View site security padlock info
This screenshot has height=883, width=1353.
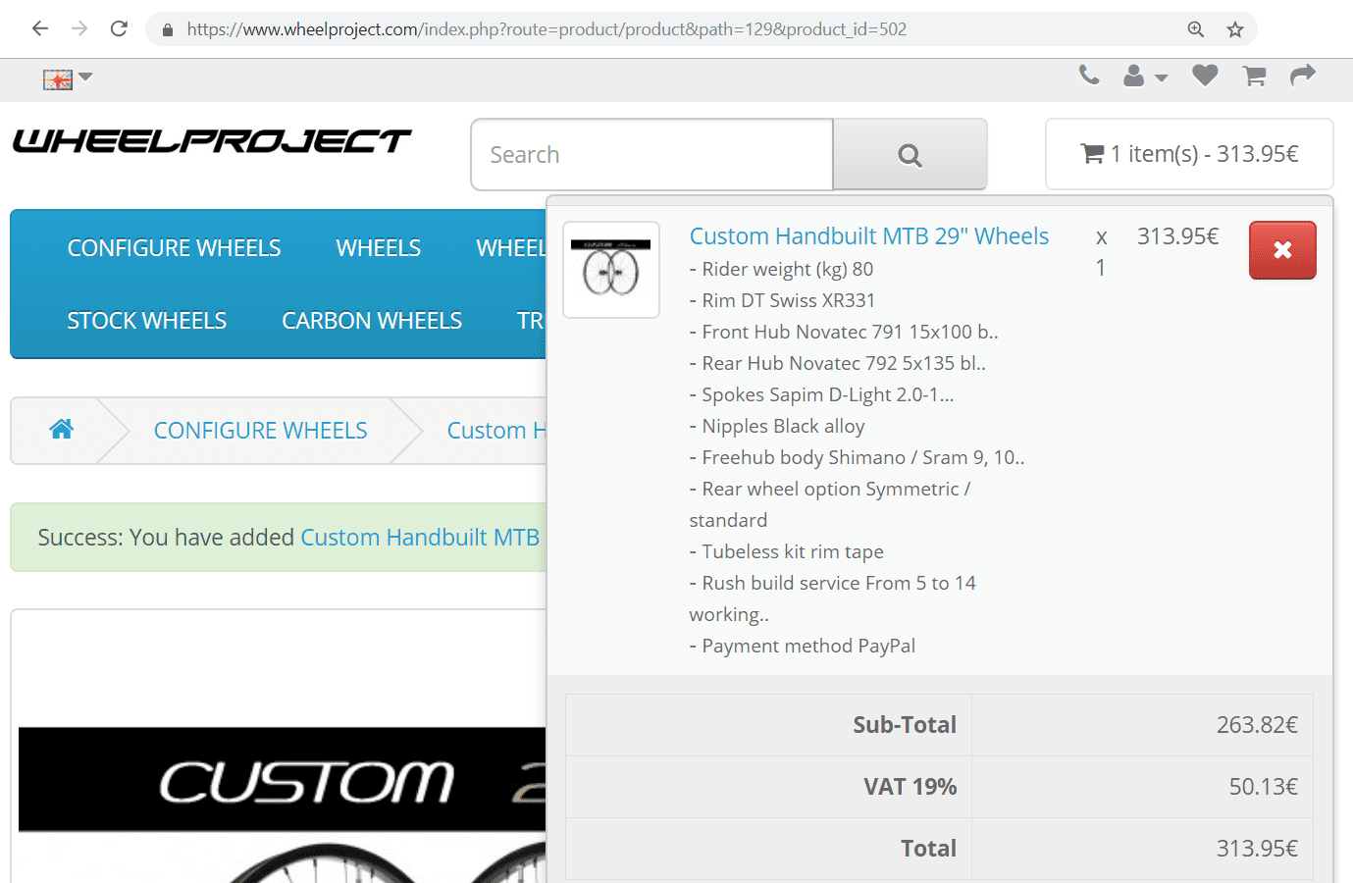pyautogui.click(x=168, y=30)
